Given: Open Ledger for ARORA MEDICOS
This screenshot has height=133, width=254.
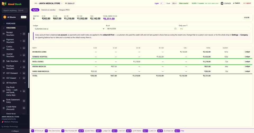Looking at the screenshot, I should (x=247, y=66).
